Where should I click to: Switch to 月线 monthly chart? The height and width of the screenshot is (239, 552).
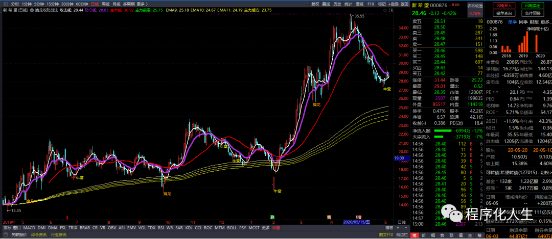point(116,4)
